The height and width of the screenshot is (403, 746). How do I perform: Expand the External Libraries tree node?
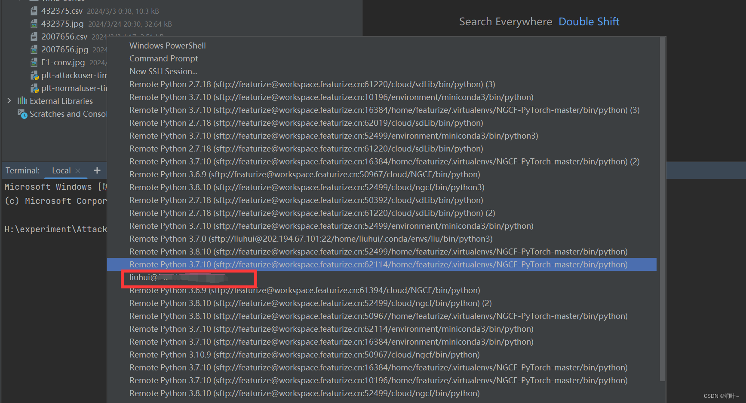click(9, 100)
